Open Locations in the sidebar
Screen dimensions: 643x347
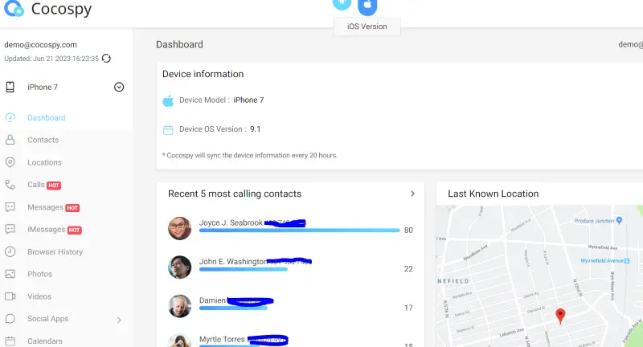44,162
